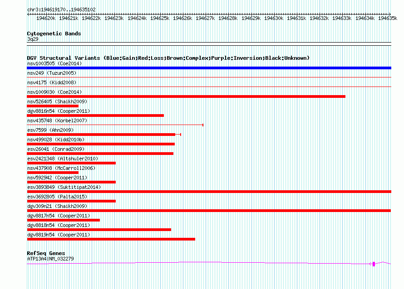Open the nsv526405 (Shaikh2009) label
The image size is (404, 289).
tap(57, 101)
